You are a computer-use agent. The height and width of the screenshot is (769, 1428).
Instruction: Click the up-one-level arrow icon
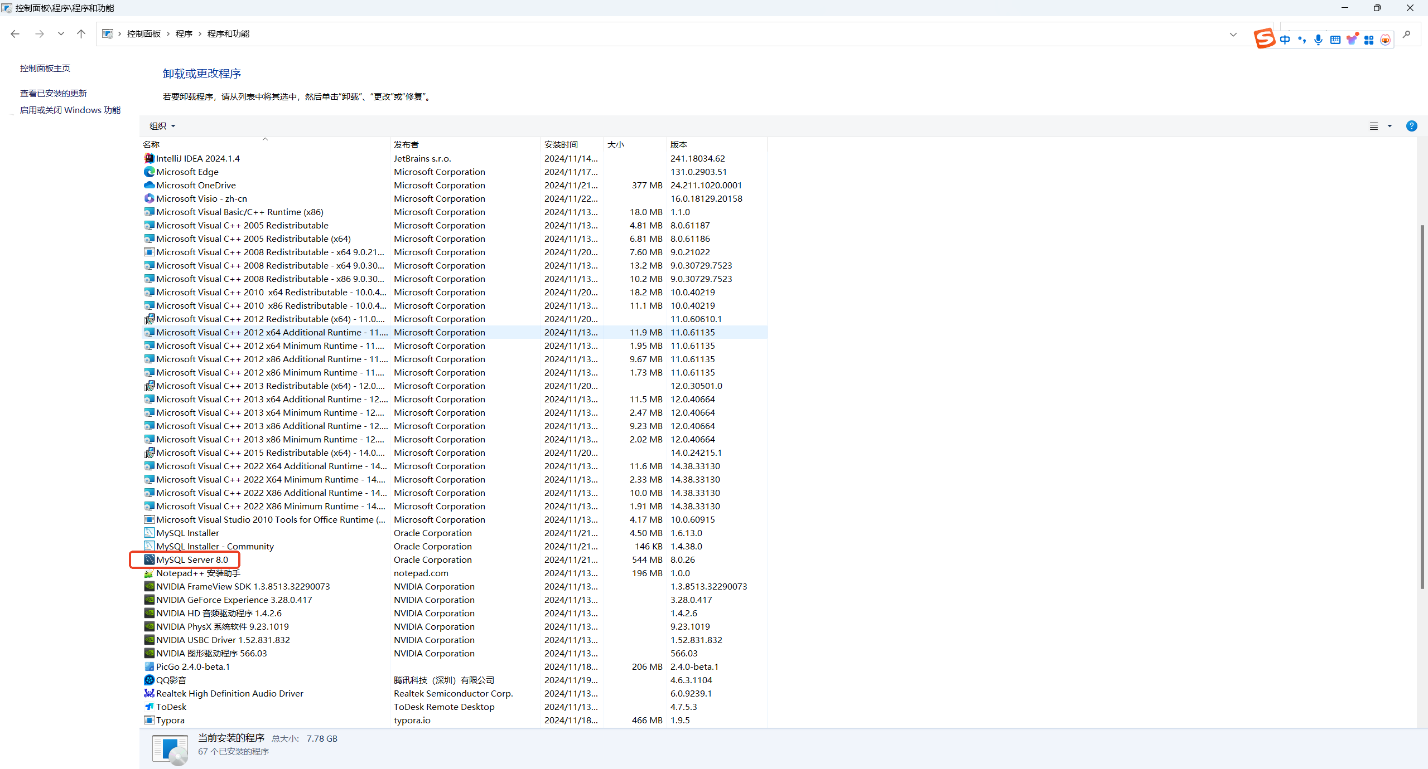tap(81, 34)
